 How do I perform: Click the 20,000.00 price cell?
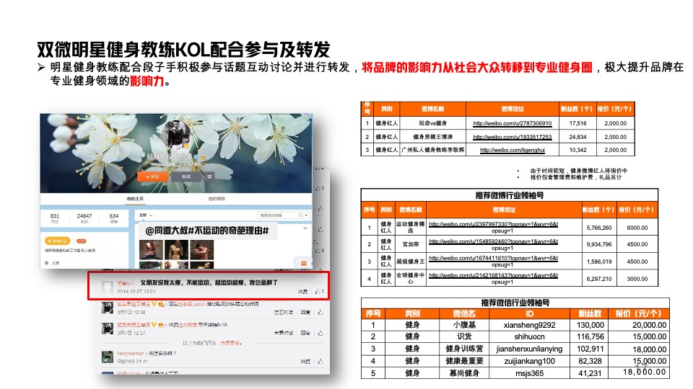click(x=640, y=325)
